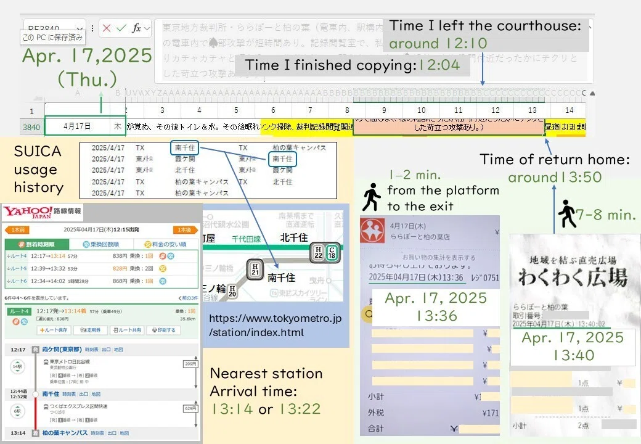Expand the 14駅 intermediate stops list
Viewport: 641px width, 444px height.
(17, 367)
